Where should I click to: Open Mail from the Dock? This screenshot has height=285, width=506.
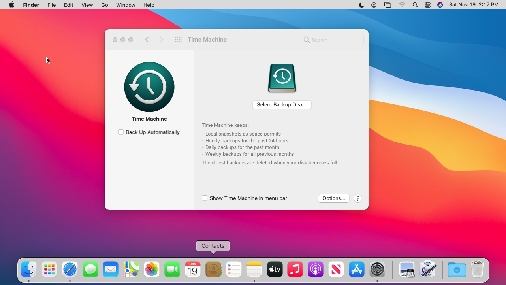point(111,270)
